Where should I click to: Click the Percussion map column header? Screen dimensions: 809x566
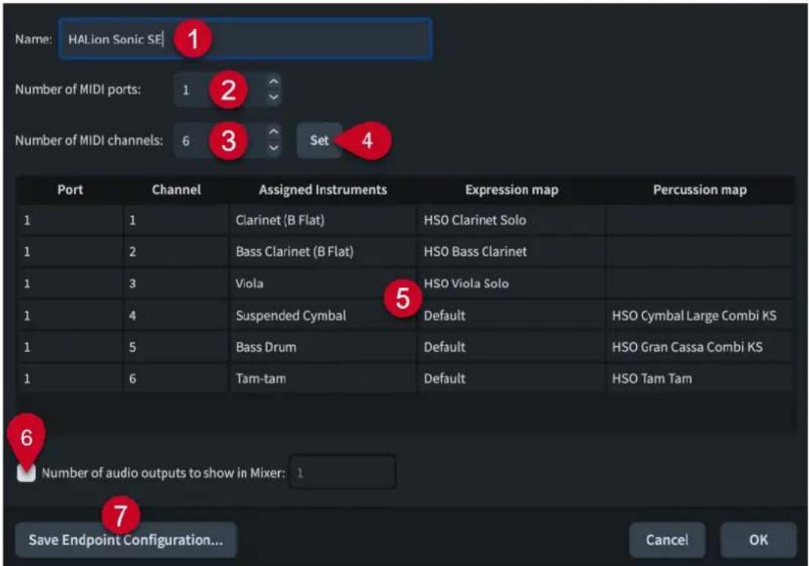coord(700,190)
